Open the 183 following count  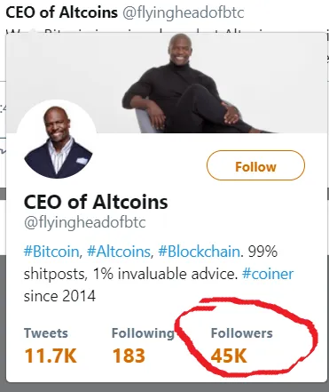point(129,356)
